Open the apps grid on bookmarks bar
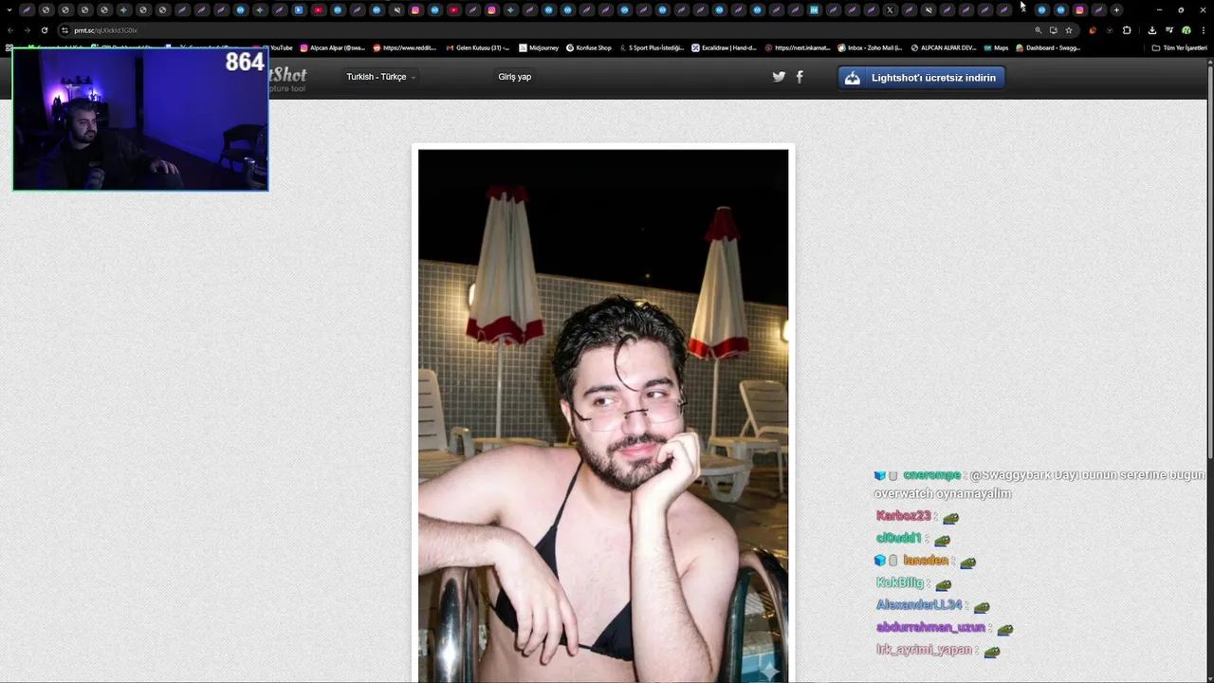This screenshot has height=683, width=1214. pyautogui.click(x=9, y=47)
